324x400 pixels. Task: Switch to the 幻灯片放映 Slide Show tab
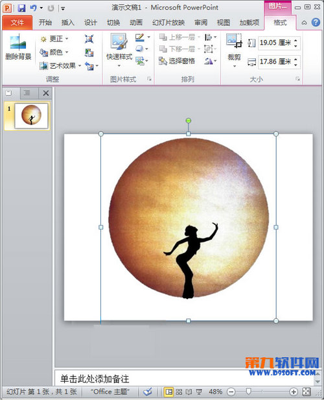tap(168, 23)
